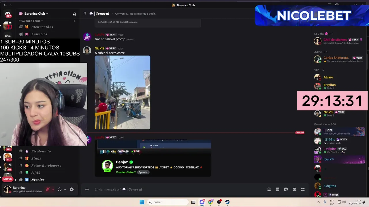Open the sticker picker
Screen dimensions: 369x207
coord(286,189)
